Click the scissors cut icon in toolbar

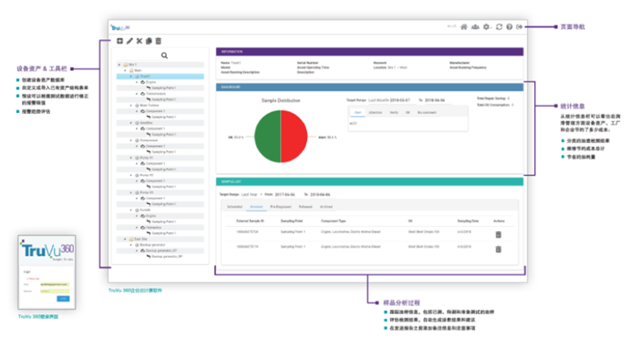click(x=140, y=41)
